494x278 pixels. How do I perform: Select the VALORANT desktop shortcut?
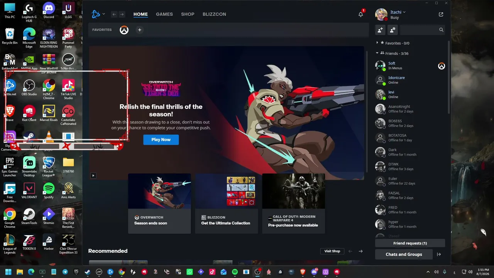(29, 191)
